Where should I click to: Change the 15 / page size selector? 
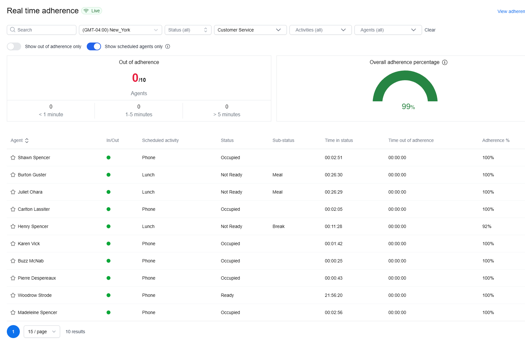point(42,332)
